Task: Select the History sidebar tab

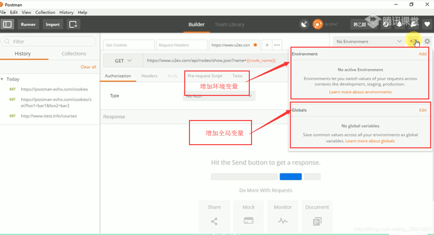Action: (x=23, y=54)
